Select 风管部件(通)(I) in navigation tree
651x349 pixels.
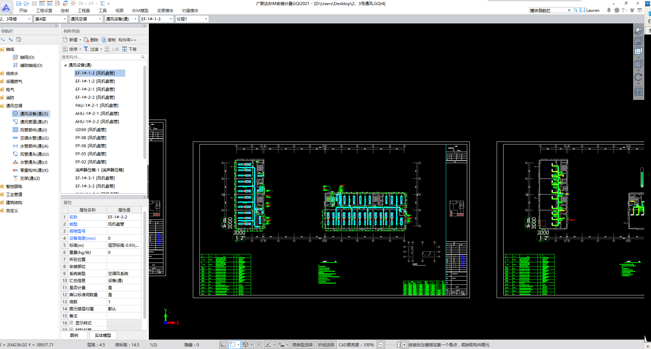click(33, 130)
